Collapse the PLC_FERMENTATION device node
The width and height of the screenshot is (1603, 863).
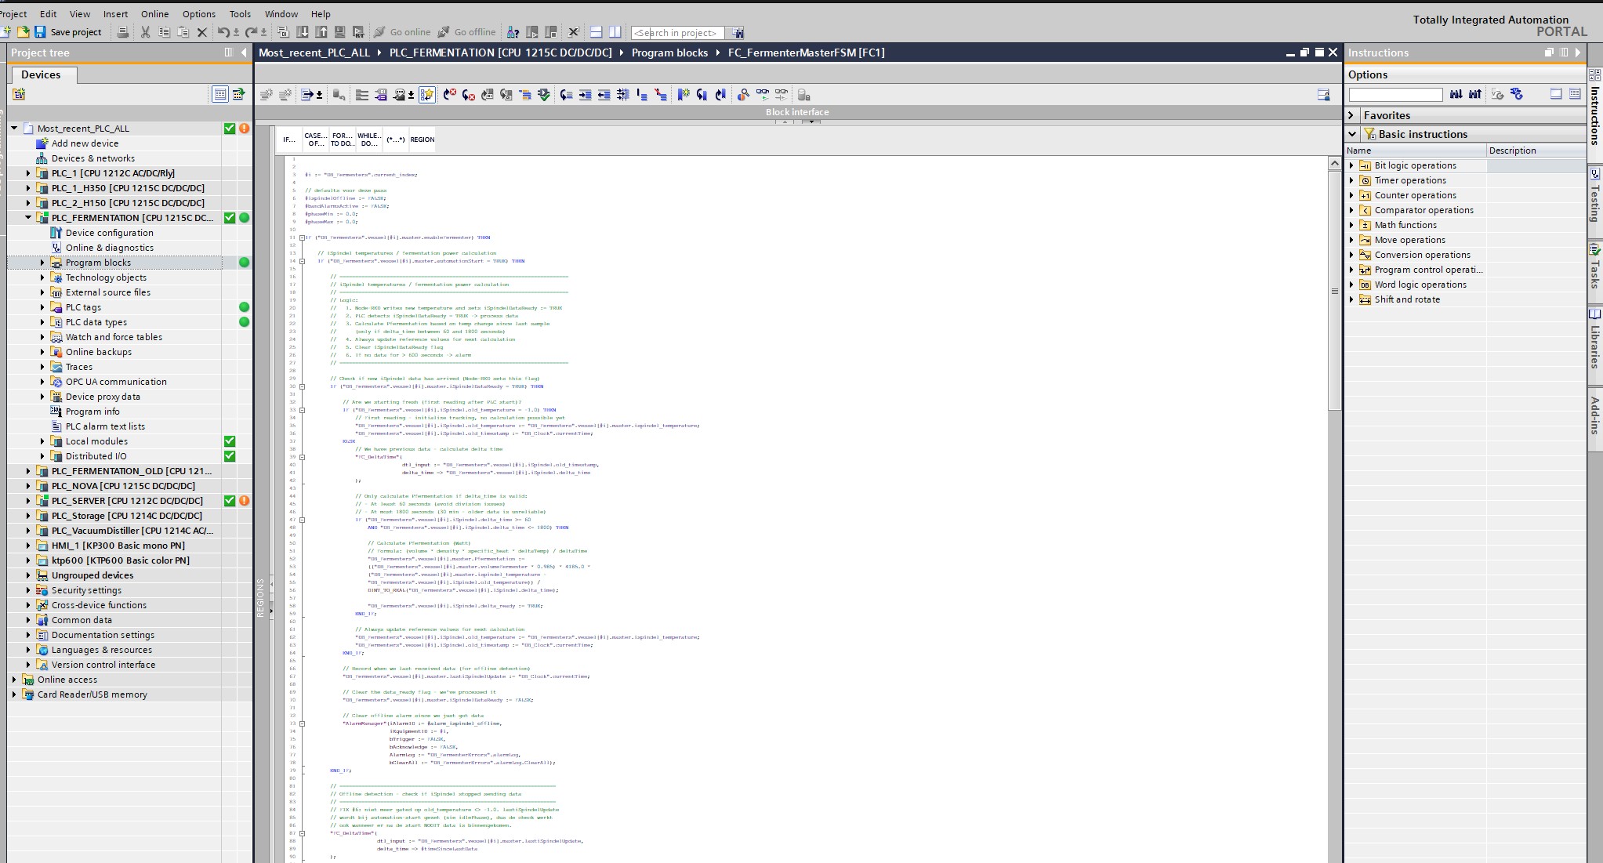[x=28, y=218]
